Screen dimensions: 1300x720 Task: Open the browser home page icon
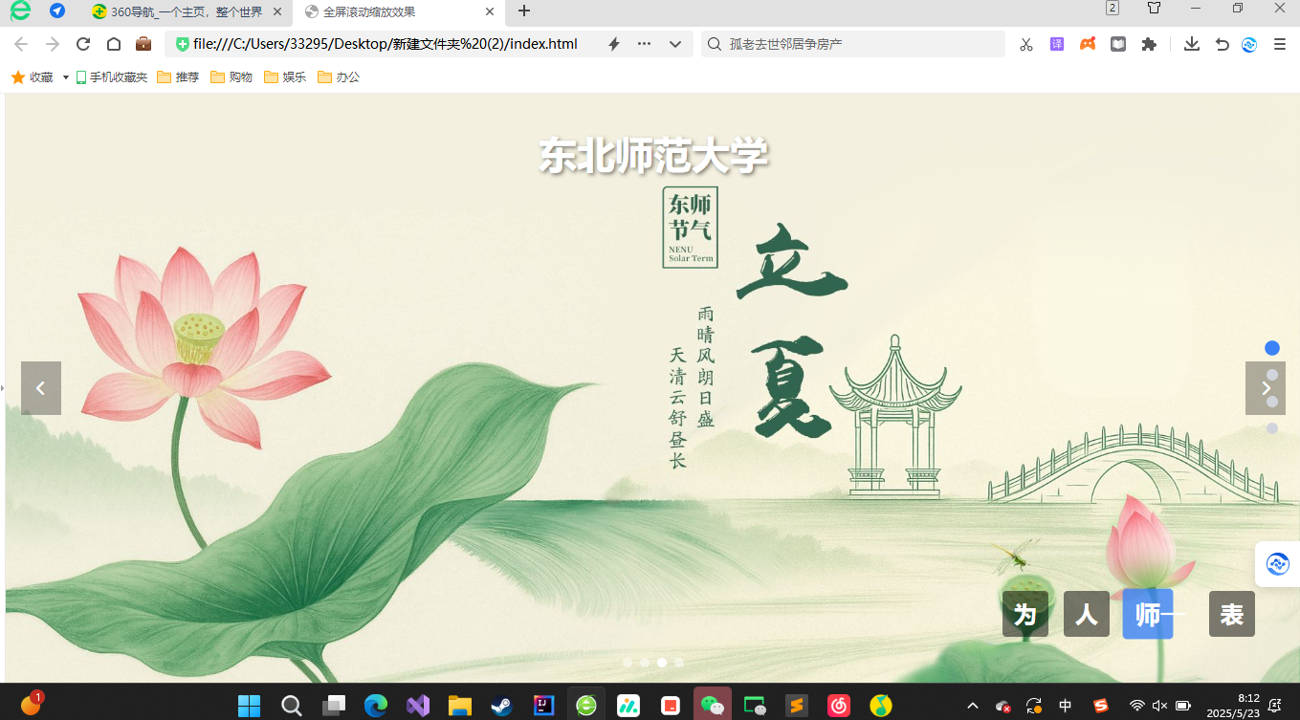pos(113,44)
